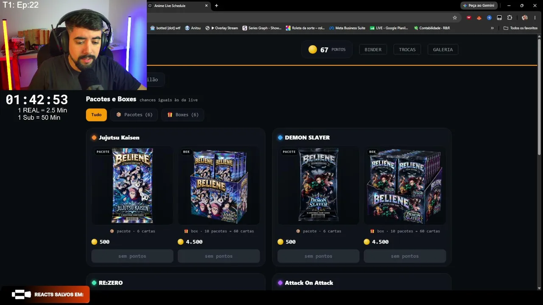Open the browser profile avatar

coord(525,18)
